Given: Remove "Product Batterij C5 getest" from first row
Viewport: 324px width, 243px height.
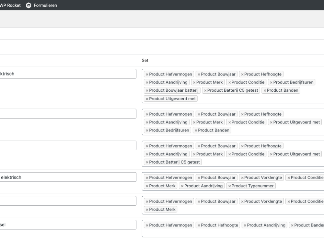Looking at the screenshot, I should click(205, 91).
